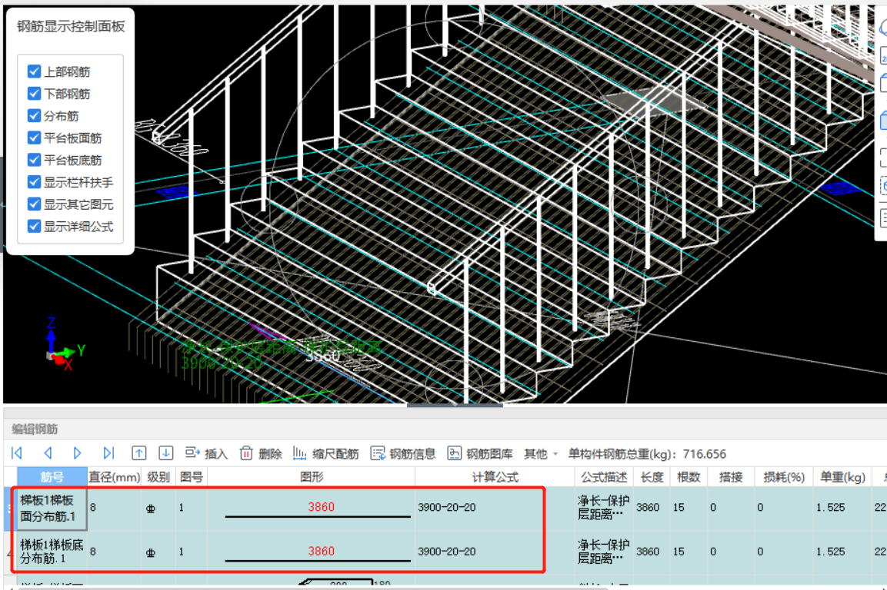Click the 编辑钢筋 panel title
The width and height of the screenshot is (887, 590).
(35, 429)
